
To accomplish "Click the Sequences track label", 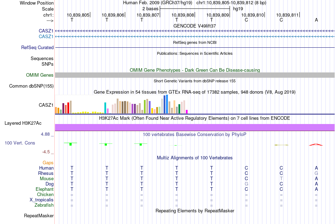I will pyautogui.click(x=42, y=58).
